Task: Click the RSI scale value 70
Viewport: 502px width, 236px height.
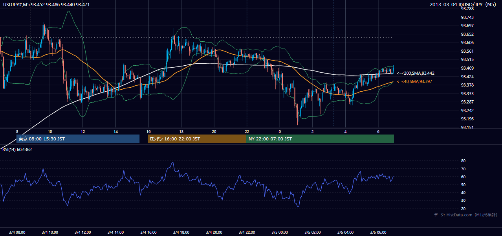Action: point(463,169)
